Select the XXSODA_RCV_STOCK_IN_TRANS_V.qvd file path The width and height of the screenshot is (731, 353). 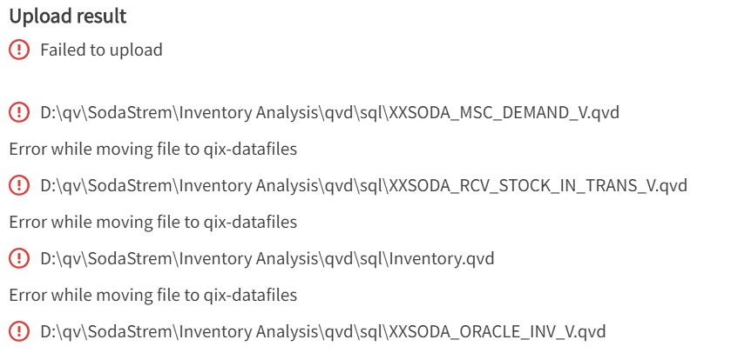click(x=363, y=185)
